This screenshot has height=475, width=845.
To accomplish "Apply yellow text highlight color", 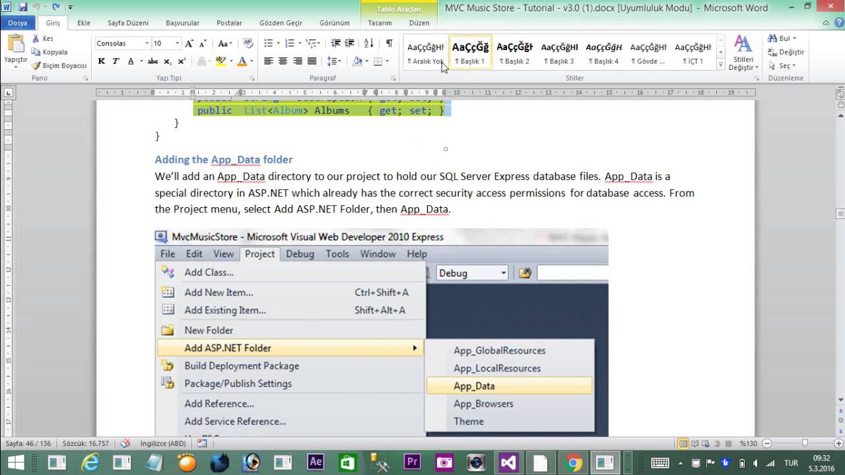I will [x=220, y=61].
